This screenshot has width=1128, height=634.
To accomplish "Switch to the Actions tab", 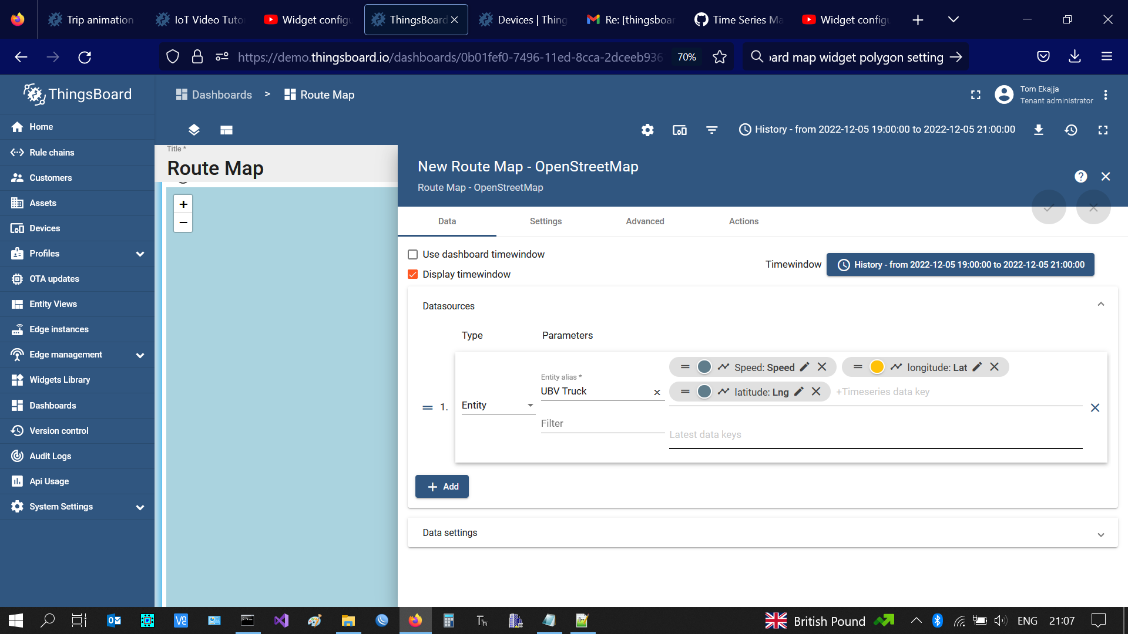I will point(743,221).
